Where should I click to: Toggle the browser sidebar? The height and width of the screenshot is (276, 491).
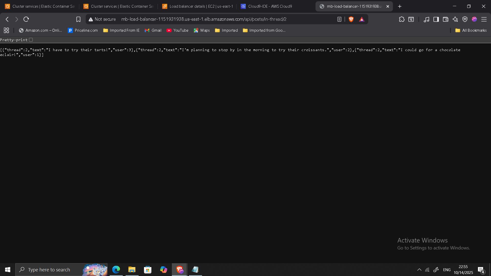(x=436, y=19)
